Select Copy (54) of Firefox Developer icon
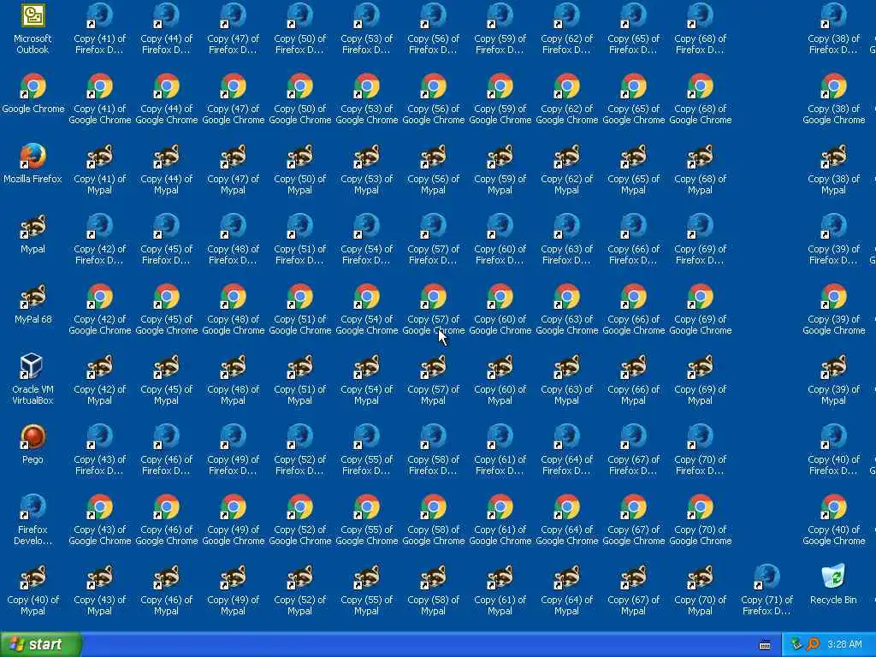The width and height of the screenshot is (876, 657). click(366, 227)
